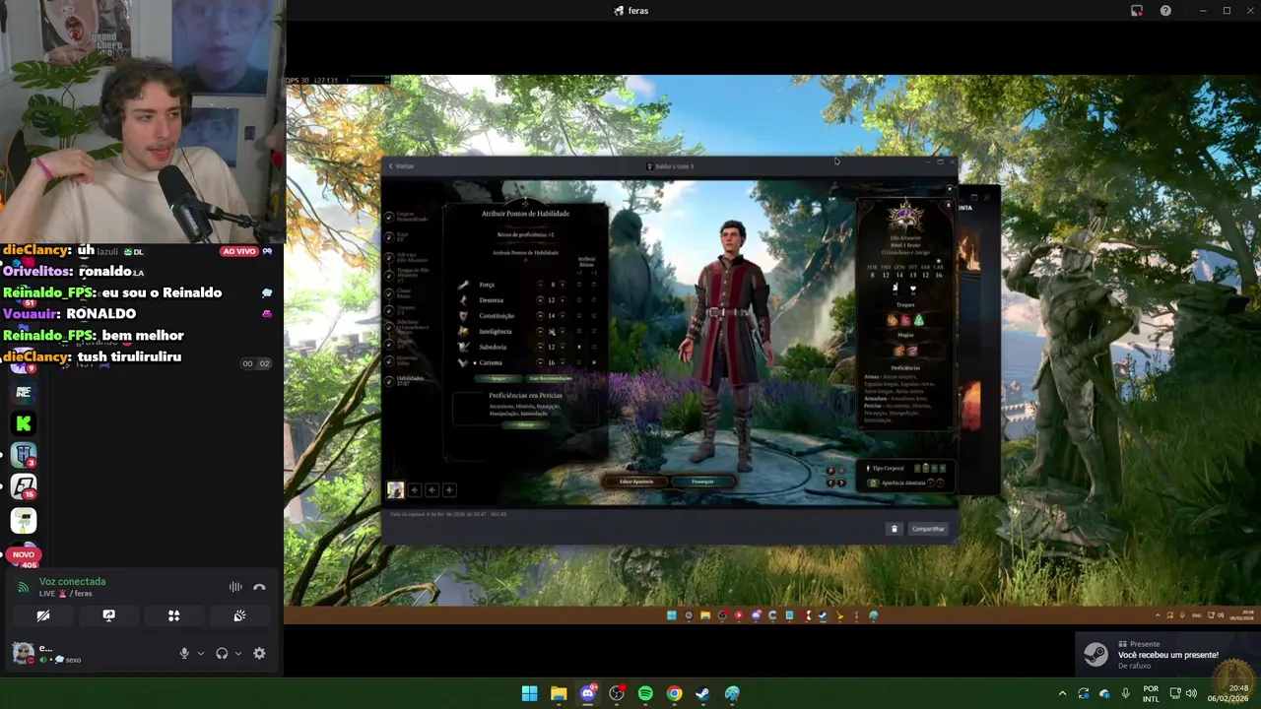Open Google Chrome from the taskbar
1261x709 pixels.
[674, 693]
